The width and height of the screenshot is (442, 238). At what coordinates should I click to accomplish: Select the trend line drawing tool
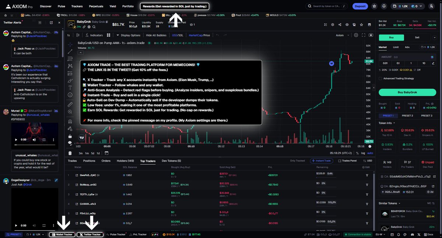(70, 52)
